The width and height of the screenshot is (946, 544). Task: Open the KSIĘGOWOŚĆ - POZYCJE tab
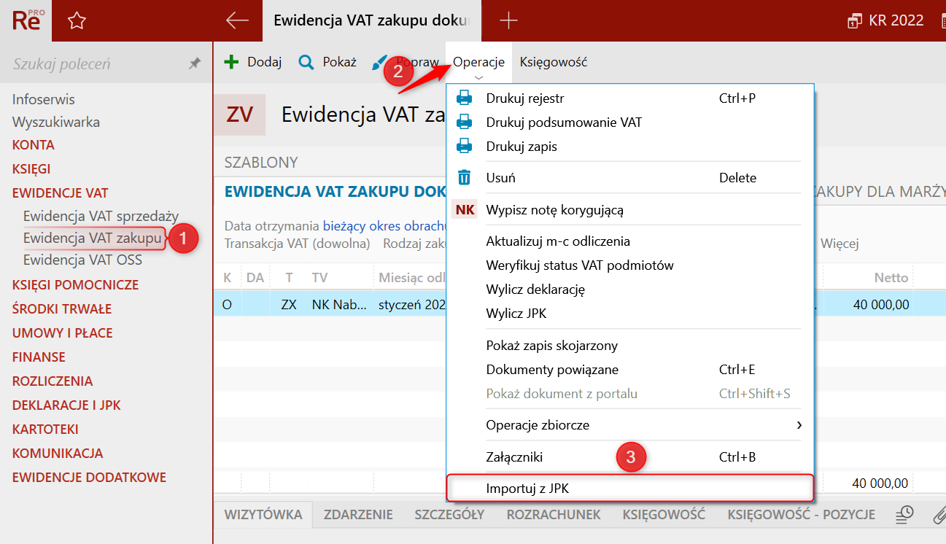[x=801, y=515]
